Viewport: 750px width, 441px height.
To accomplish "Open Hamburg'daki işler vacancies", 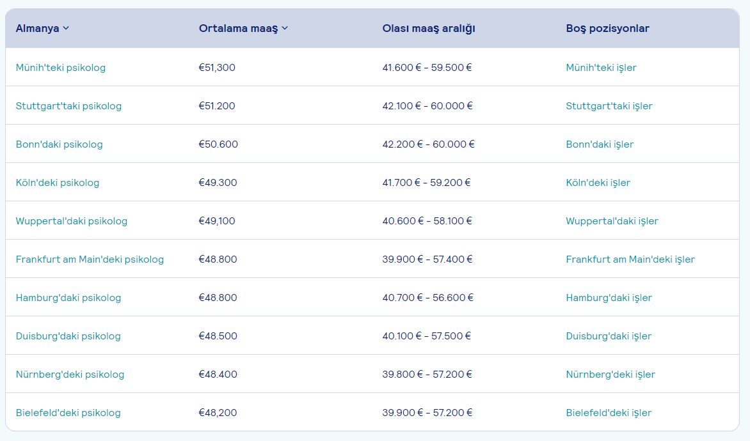I will 609,298.
